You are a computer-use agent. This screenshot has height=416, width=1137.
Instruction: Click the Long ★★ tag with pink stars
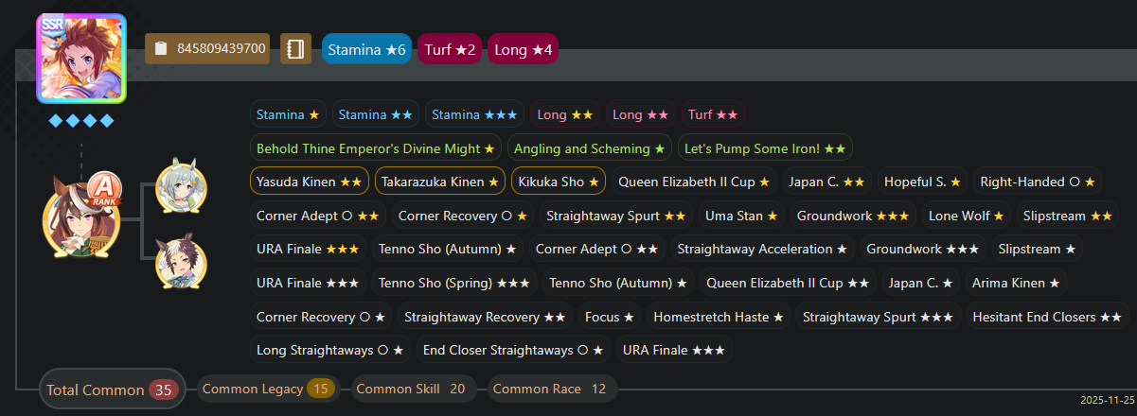tap(641, 114)
